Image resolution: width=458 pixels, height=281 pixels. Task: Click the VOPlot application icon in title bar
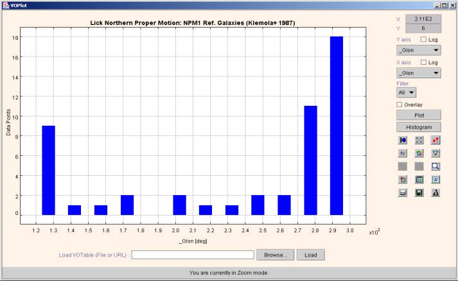coord(6,5)
